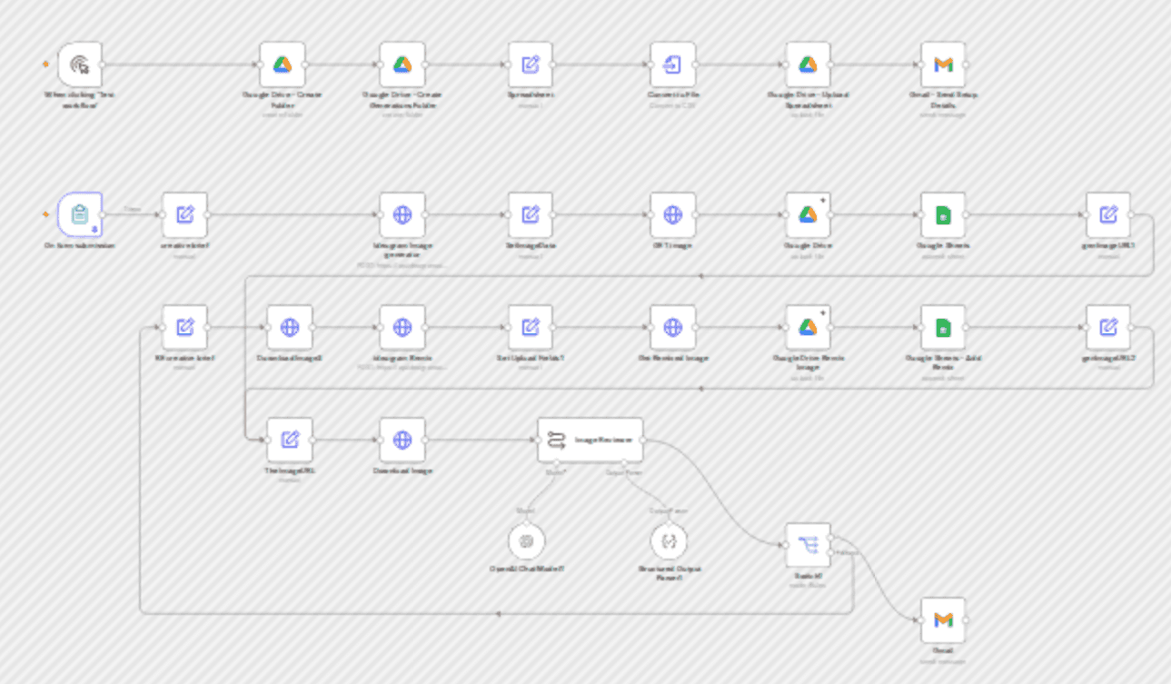Select the Google Sheets append node

click(943, 214)
